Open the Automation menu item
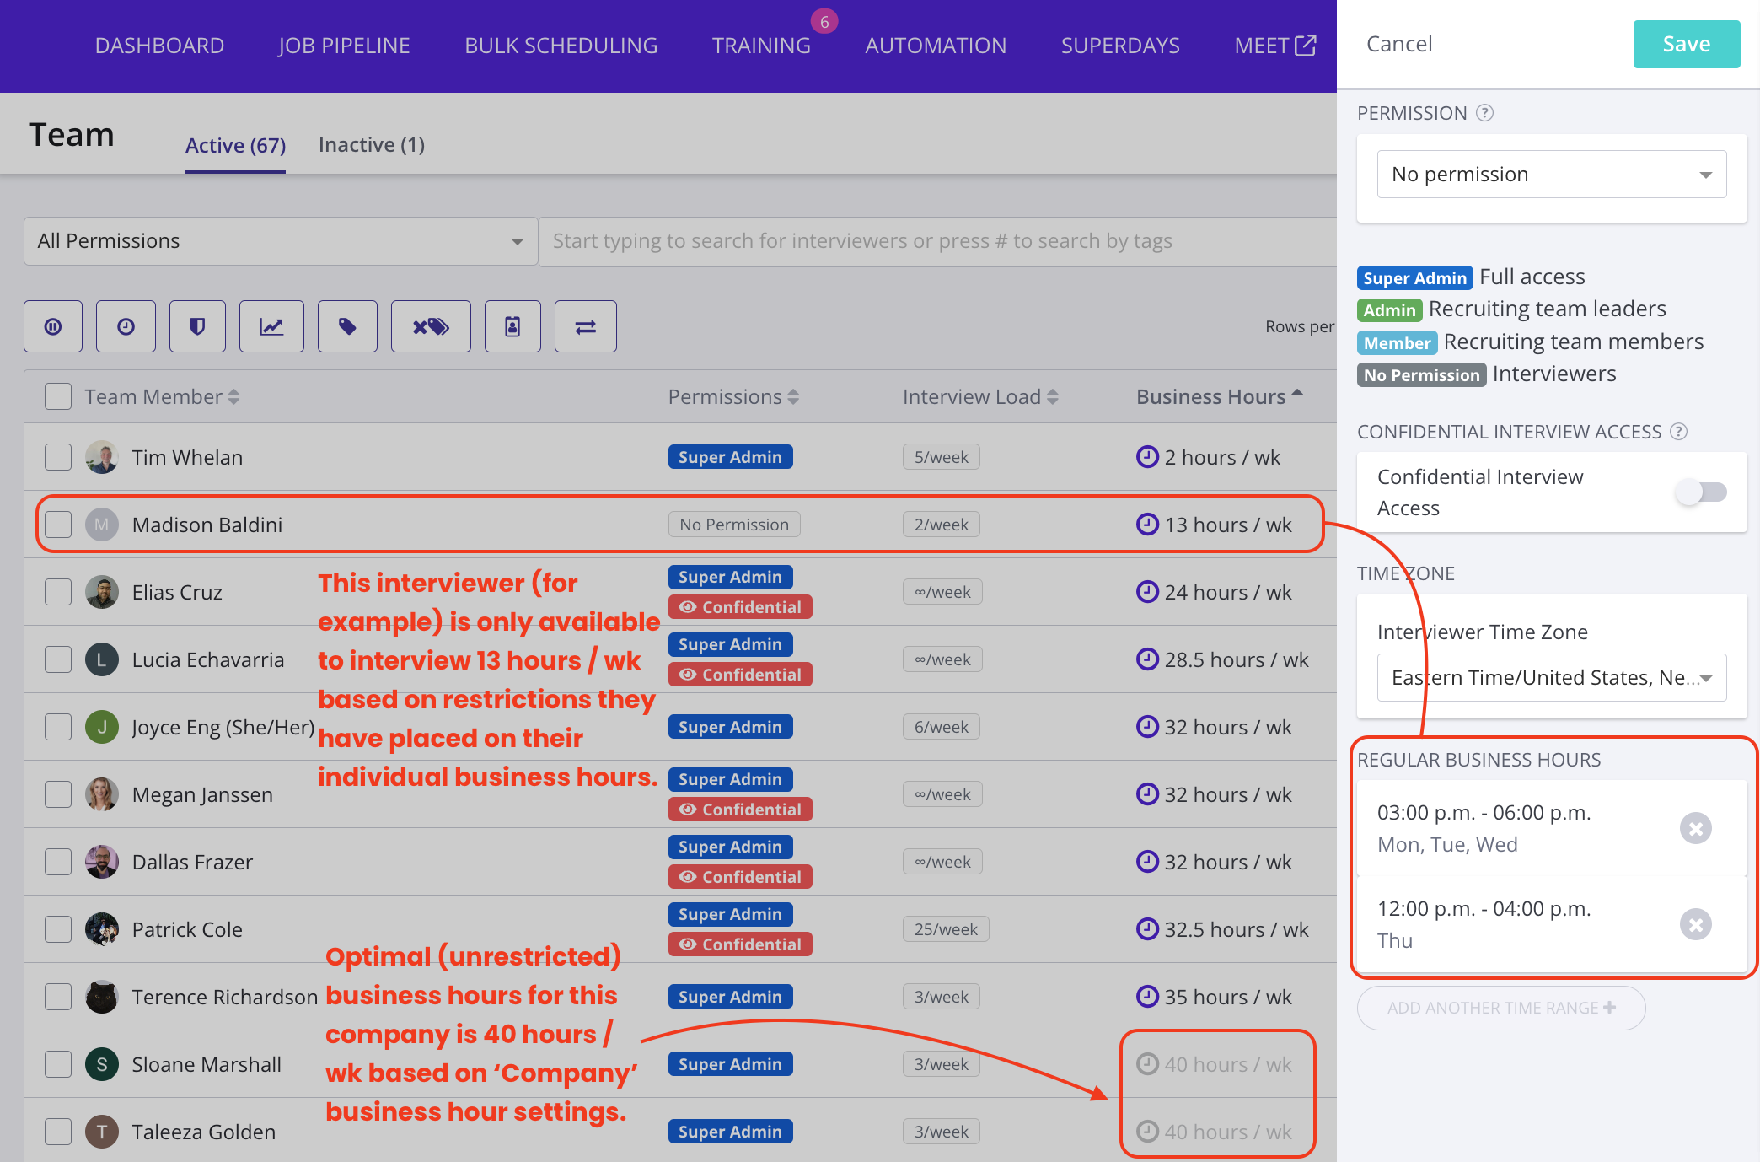Image resolution: width=1760 pixels, height=1162 pixels. (936, 46)
